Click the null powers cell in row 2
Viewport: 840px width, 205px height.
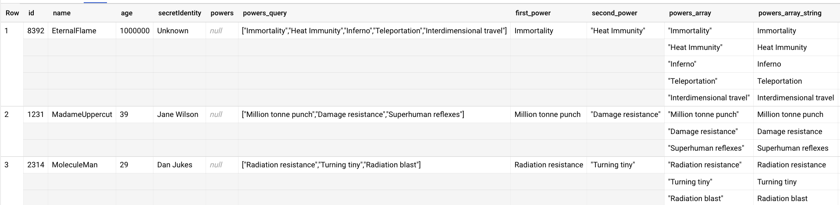(222, 114)
